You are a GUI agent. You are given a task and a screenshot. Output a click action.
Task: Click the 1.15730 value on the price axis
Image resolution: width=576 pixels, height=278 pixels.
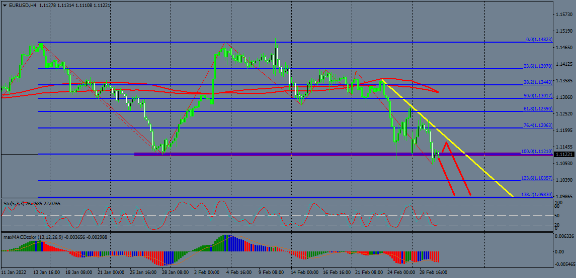565,15
